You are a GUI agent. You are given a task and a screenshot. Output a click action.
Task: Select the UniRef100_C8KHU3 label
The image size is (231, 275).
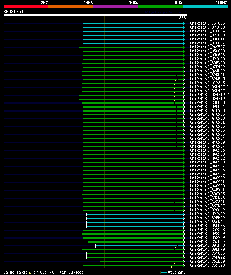click(x=207, y=103)
